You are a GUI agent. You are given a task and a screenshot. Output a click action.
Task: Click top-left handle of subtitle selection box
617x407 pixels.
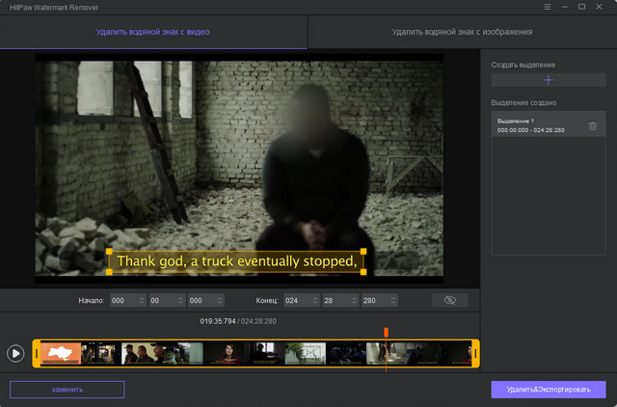tap(109, 251)
